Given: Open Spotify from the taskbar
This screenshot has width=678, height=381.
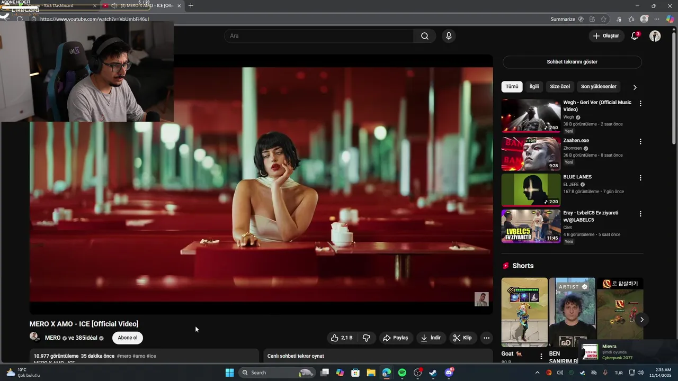Looking at the screenshot, I should pos(402,373).
